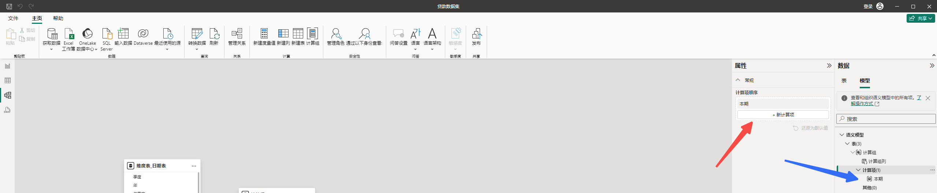Switch to the 表 tab in data pane
The image size is (937, 193).
tap(844, 81)
